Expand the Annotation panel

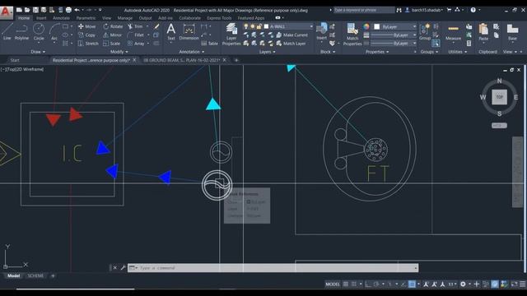pyautogui.click(x=191, y=52)
